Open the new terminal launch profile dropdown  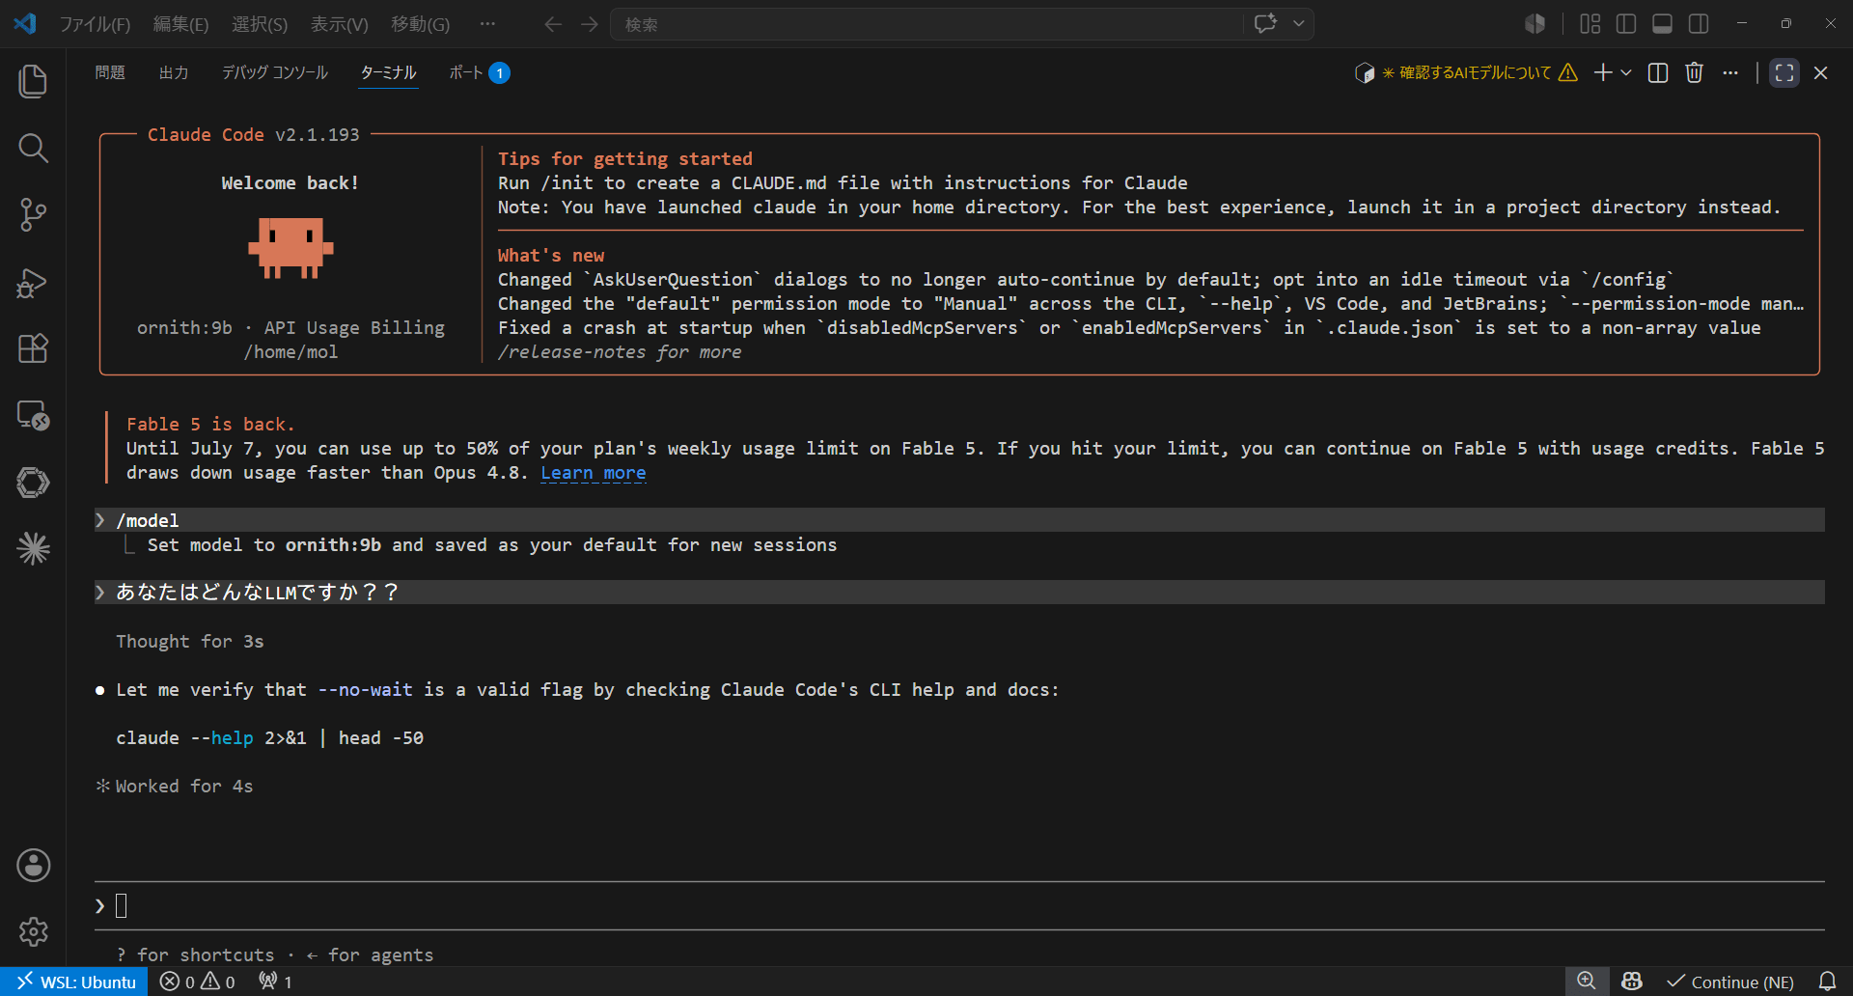1627,72
